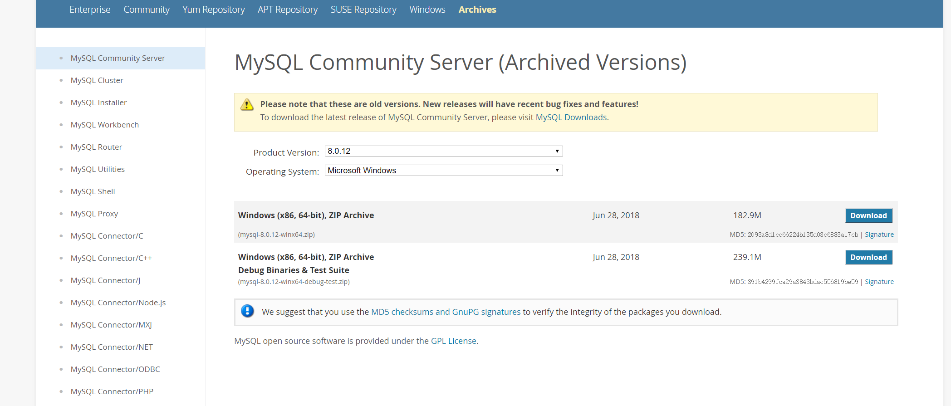
Task: Click the 239.1M file size
Action: point(747,257)
